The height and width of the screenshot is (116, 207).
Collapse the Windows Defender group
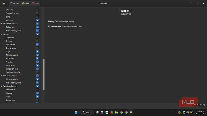[x=2, y=86]
